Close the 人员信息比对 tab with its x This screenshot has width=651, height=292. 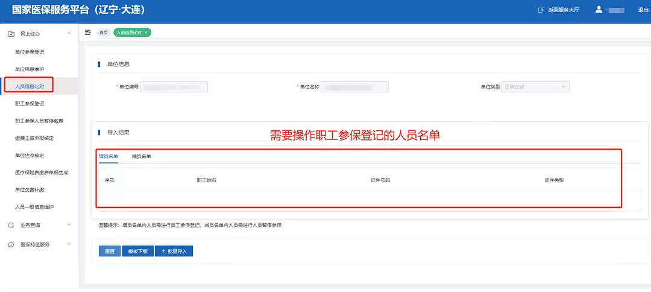coord(146,33)
